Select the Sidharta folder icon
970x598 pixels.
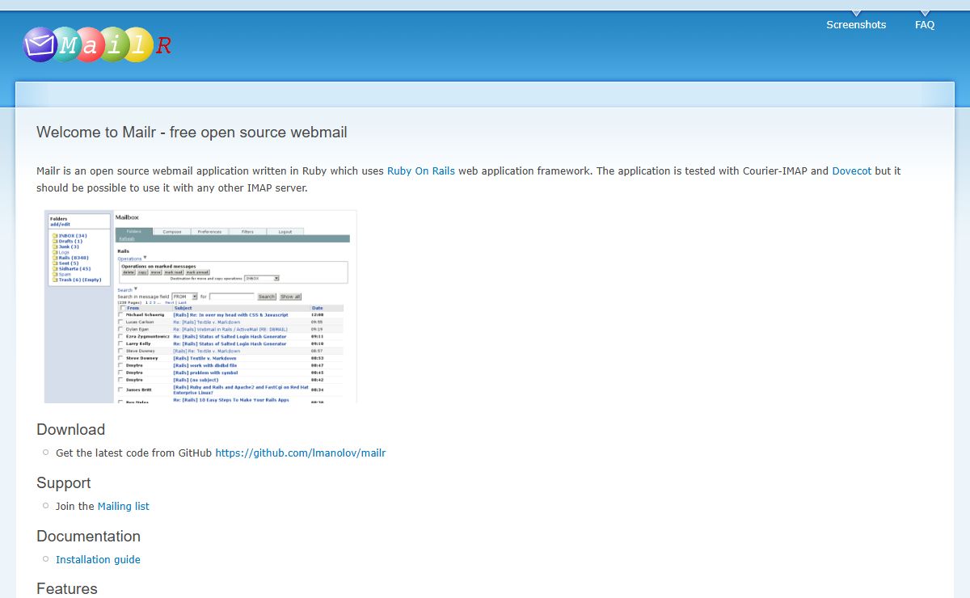[55, 269]
